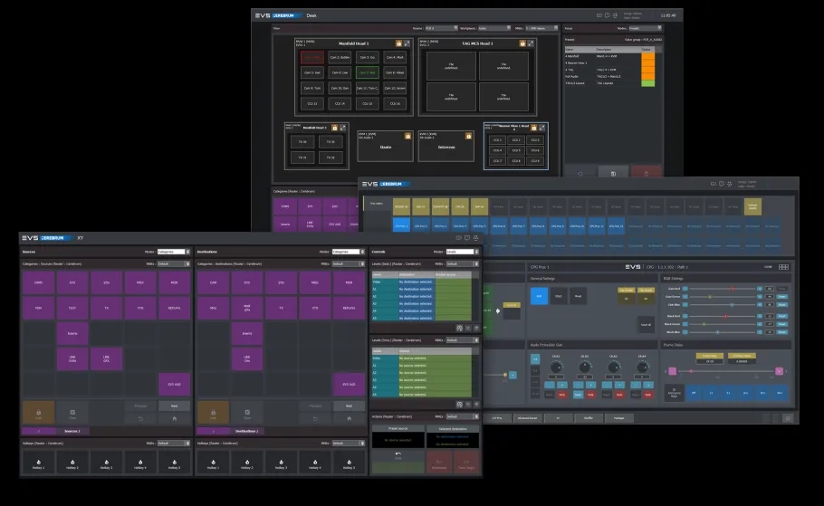Toggle Black Green checkbox in RGB Settings
This screenshot has width=824, height=506.
pos(685,324)
